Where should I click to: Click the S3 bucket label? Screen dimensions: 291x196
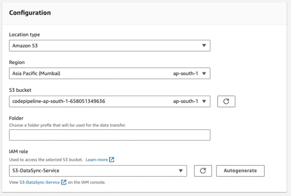[x=20, y=90]
